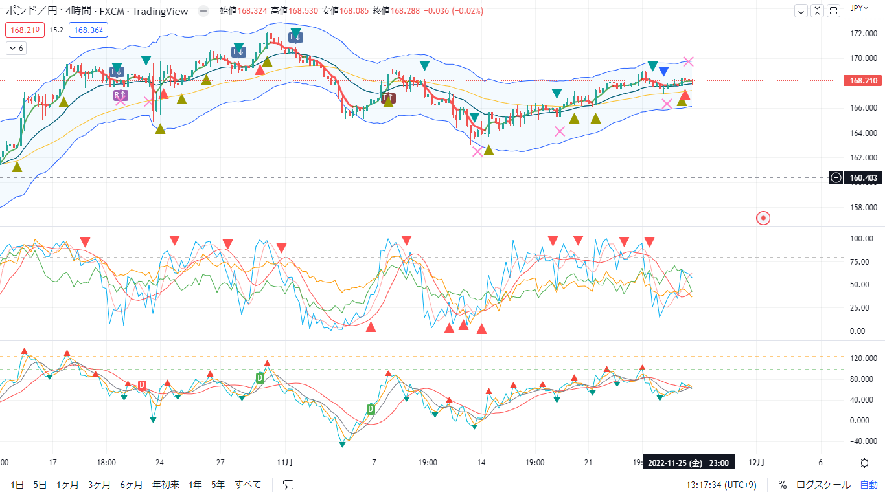Click the 164.000 price axis label

pyautogui.click(x=863, y=133)
